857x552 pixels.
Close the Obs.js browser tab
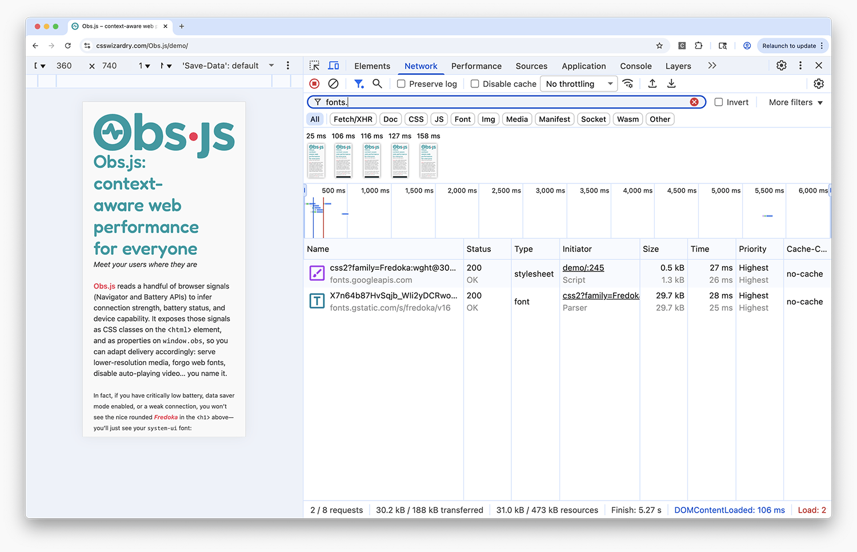click(x=166, y=26)
